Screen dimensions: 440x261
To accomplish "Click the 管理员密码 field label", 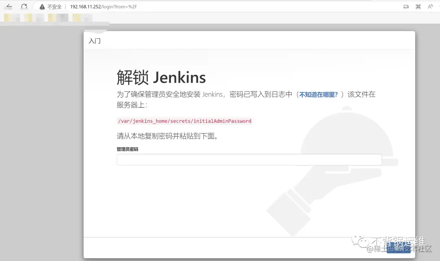I will [127, 149].
